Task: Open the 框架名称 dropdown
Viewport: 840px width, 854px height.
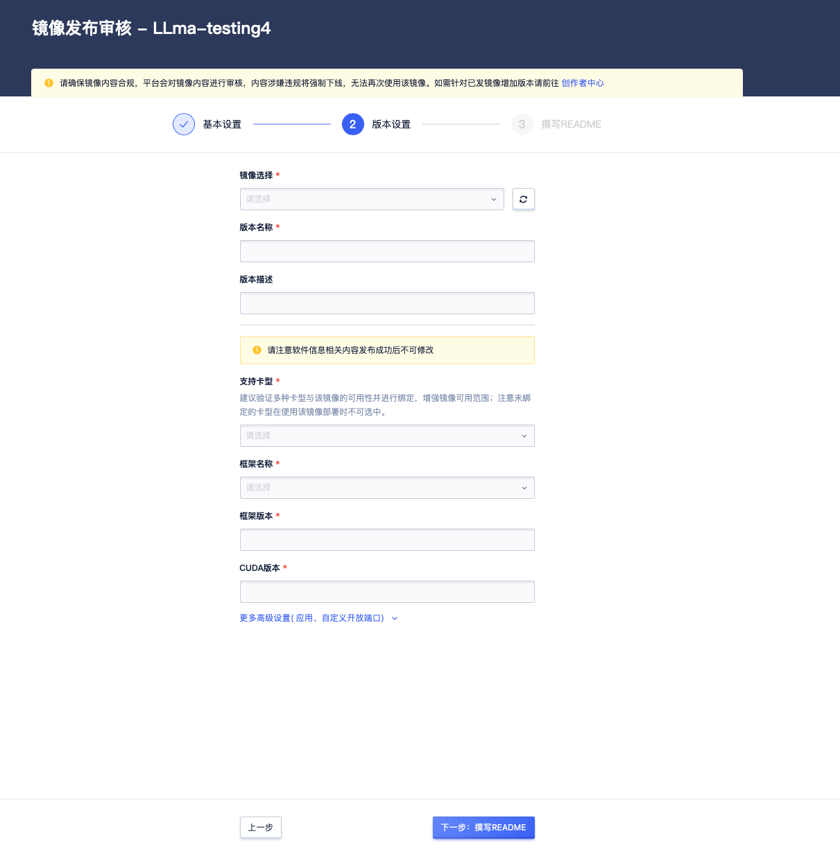Action: click(x=387, y=488)
